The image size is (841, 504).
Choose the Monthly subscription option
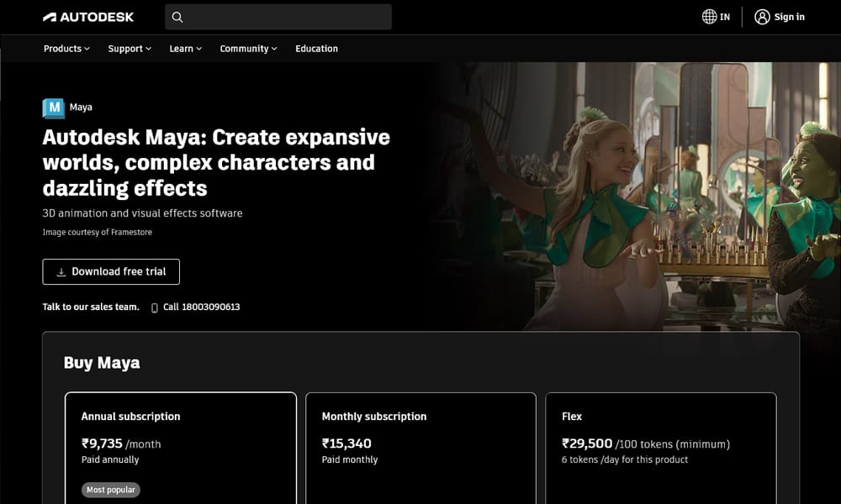420,447
